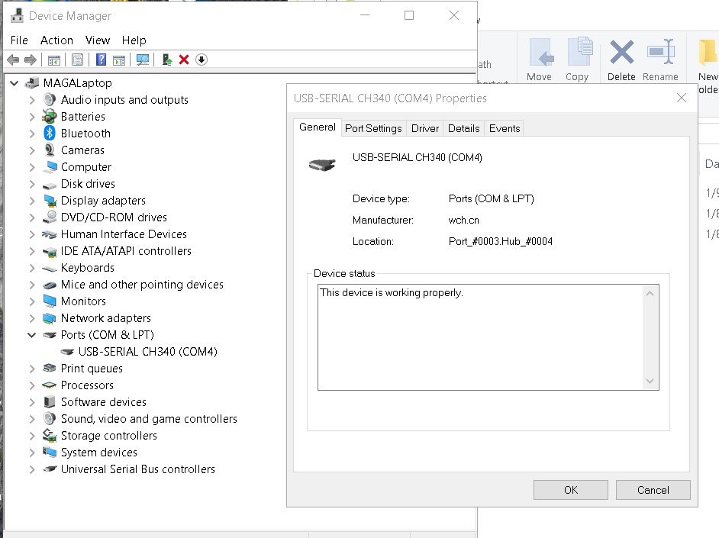Image resolution: width=719 pixels, height=538 pixels.
Task: Select the Computer tree item
Action: (x=86, y=167)
